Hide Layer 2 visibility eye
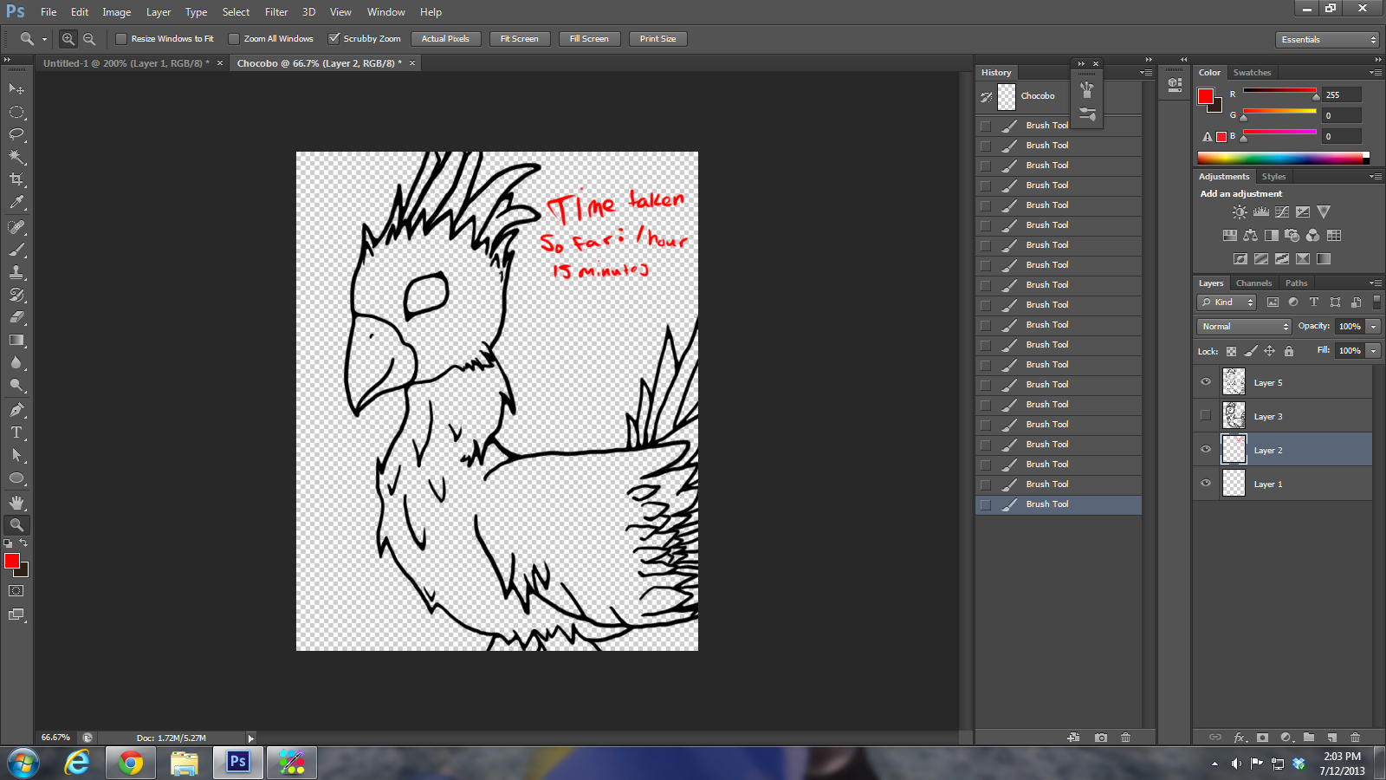This screenshot has height=780, width=1386. (x=1206, y=449)
